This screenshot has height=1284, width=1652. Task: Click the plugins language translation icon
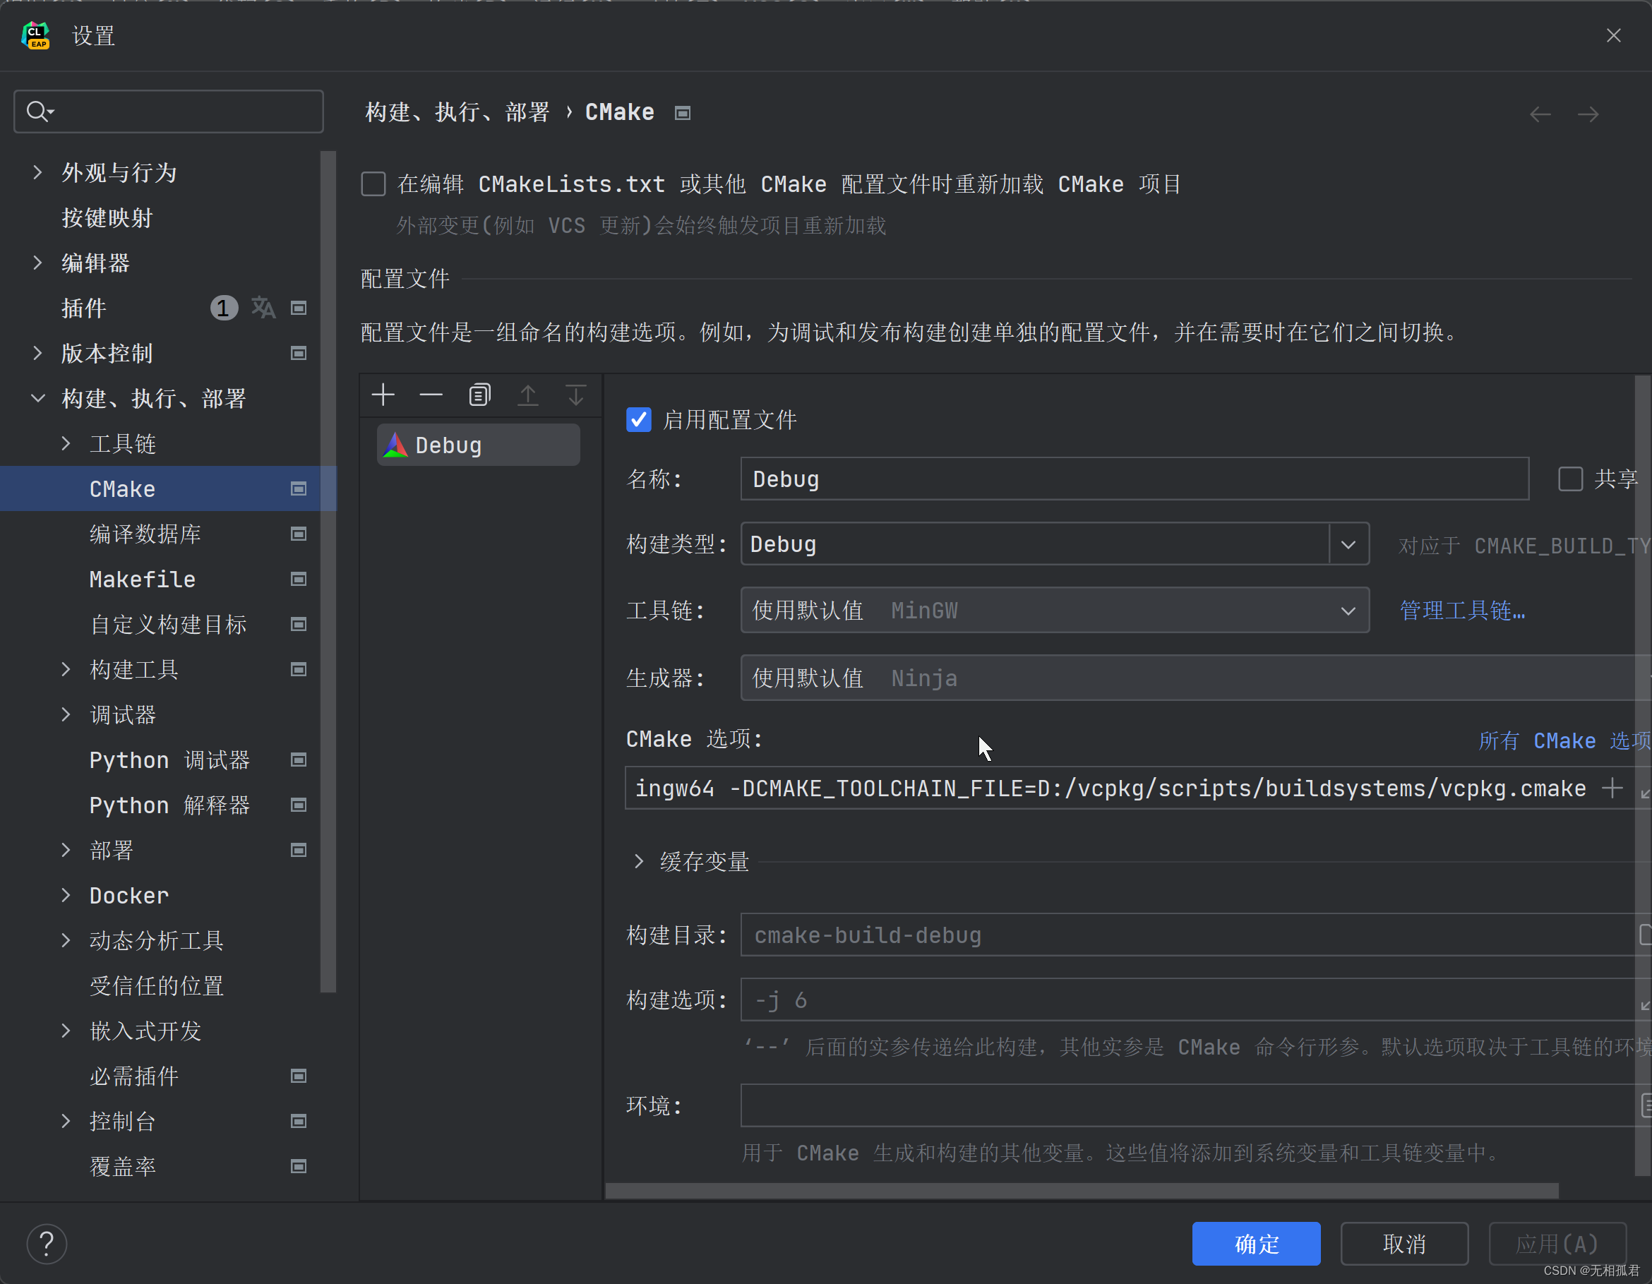pos(263,308)
